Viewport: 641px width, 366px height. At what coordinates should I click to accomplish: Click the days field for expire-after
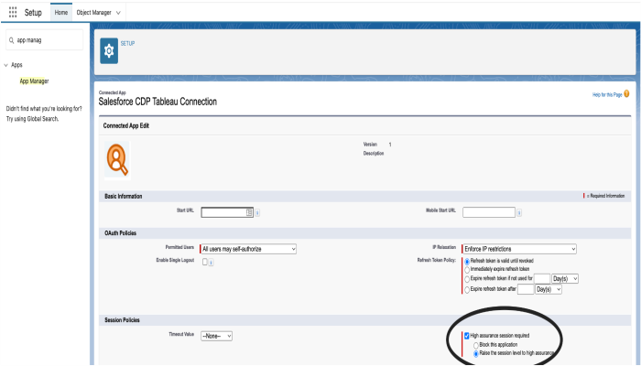(526, 289)
